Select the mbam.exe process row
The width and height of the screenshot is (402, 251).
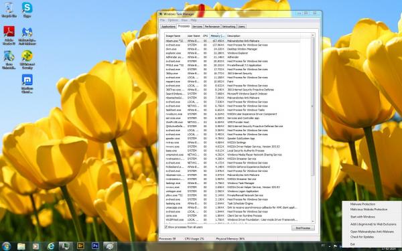coord(232,41)
